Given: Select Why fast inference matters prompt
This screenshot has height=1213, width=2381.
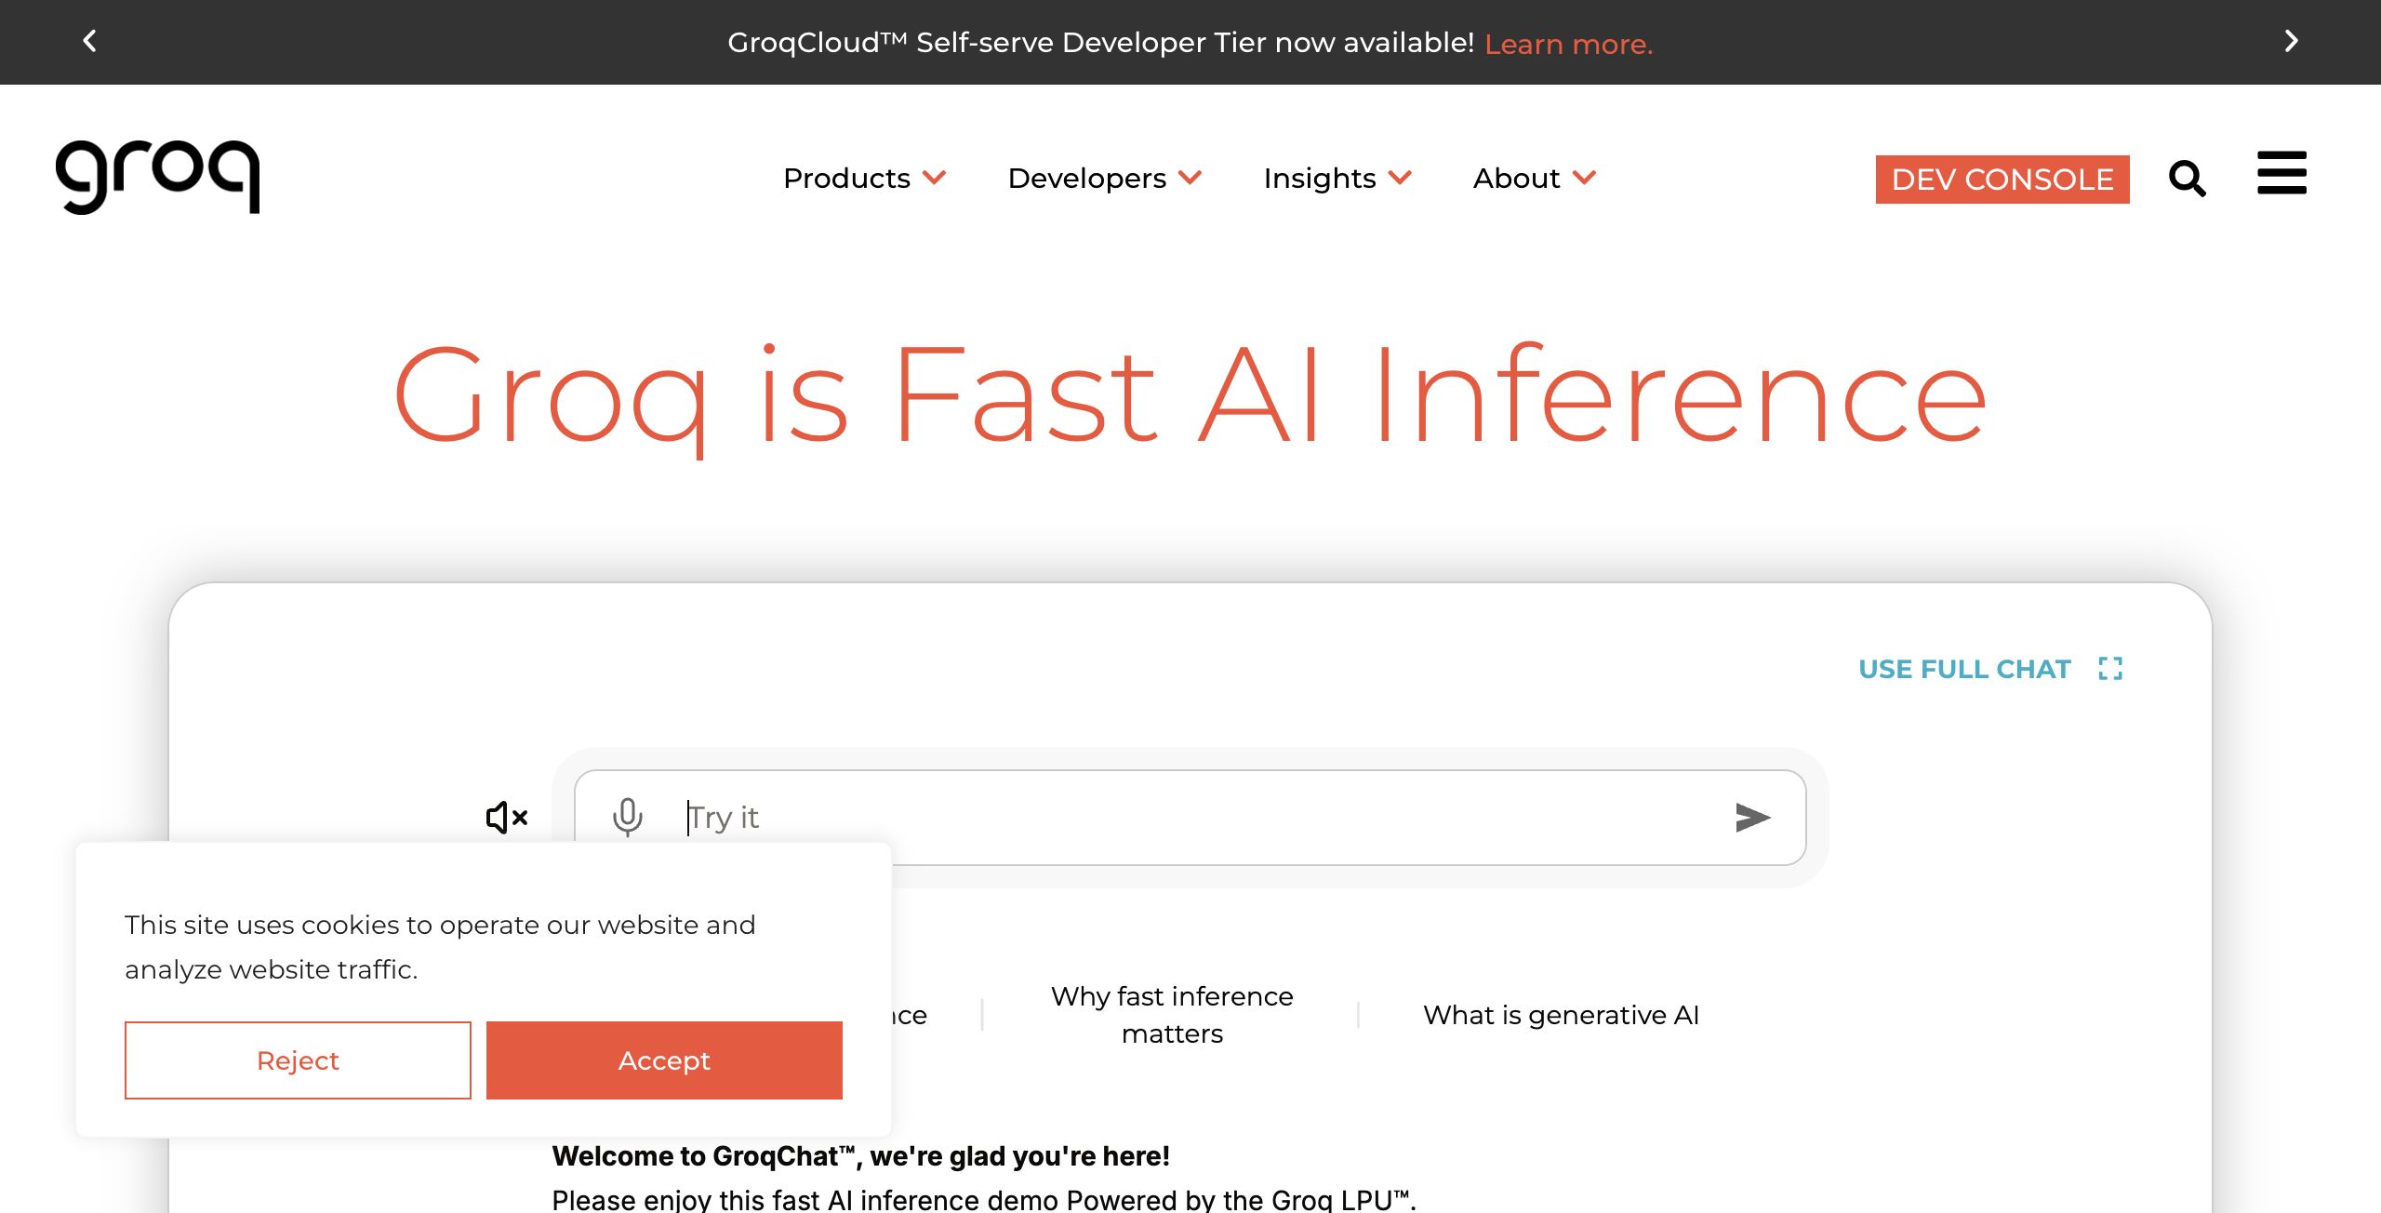Looking at the screenshot, I should 1172,1015.
